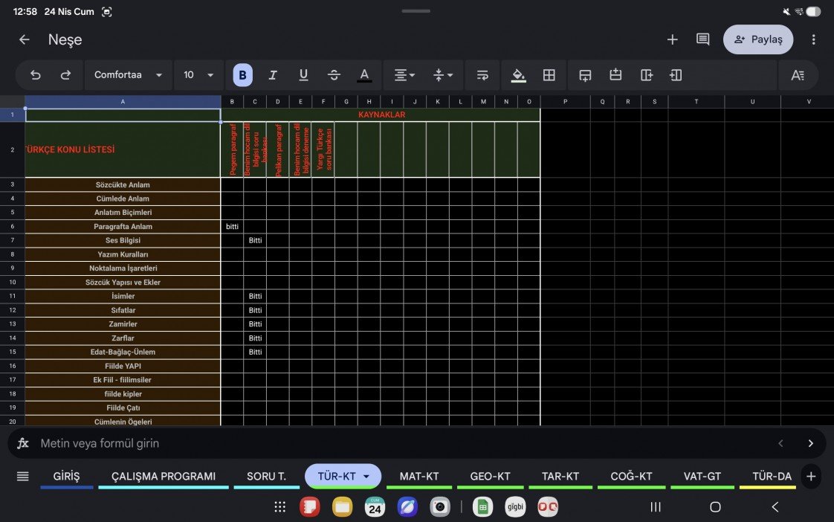Click the undo icon

(x=36, y=75)
